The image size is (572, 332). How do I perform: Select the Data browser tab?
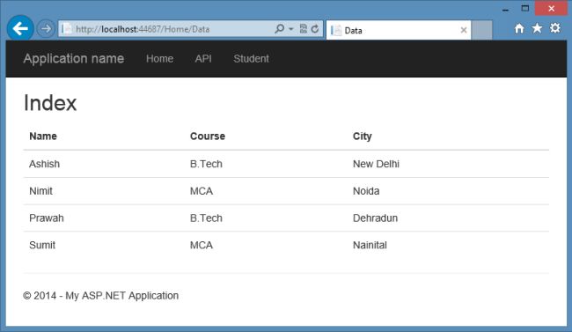(x=399, y=30)
